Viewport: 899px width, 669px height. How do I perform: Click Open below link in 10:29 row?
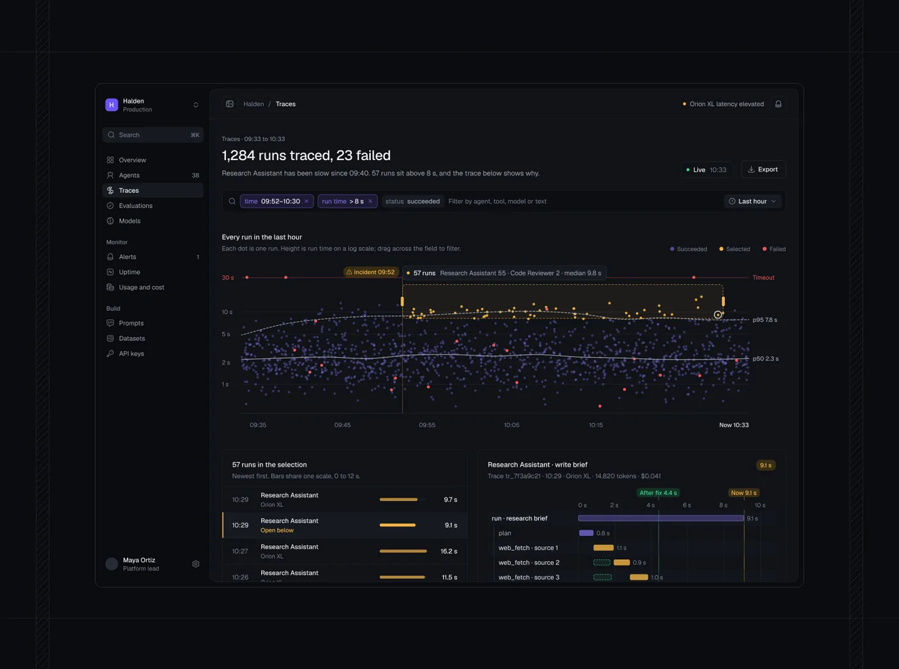277,530
